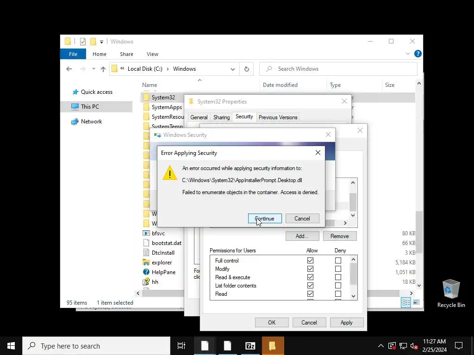Click OK in the permissions dialog
Screen dimensions: 474x355
[x=272, y=322]
